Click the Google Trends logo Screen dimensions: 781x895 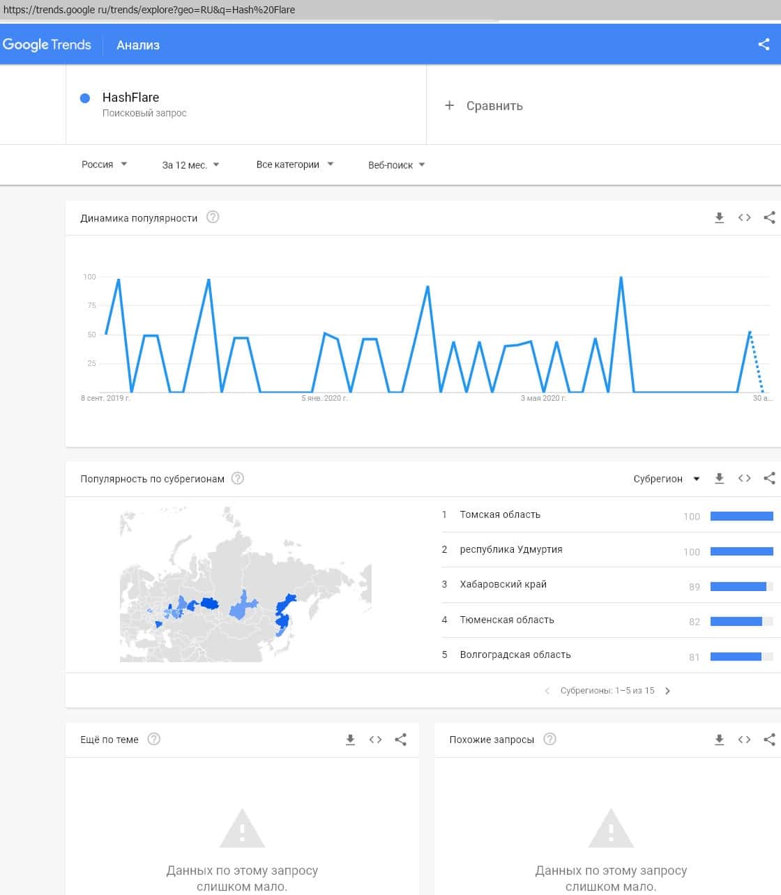click(47, 45)
